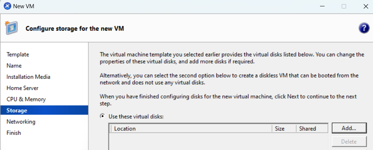Open the Networking step
The height and width of the screenshot is (150, 373).
pos(21,122)
